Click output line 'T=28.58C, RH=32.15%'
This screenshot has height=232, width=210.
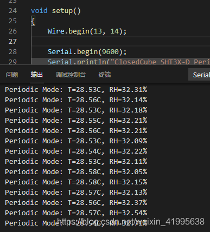[76, 182]
